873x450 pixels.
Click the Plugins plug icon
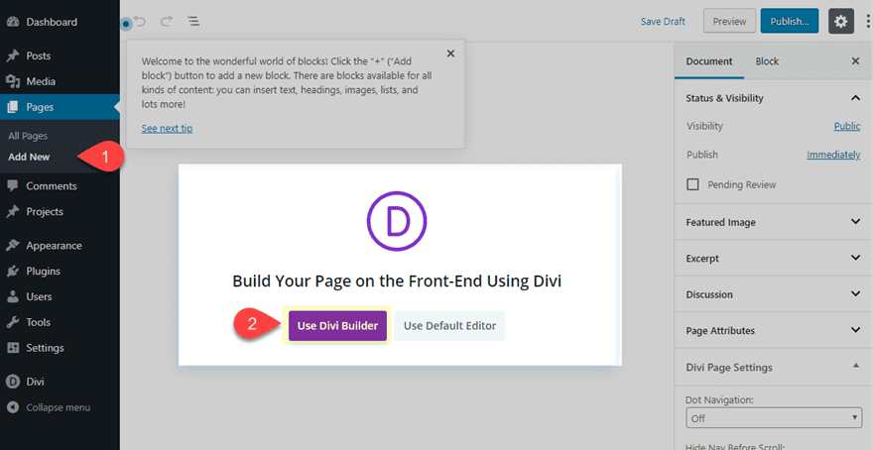tap(13, 271)
